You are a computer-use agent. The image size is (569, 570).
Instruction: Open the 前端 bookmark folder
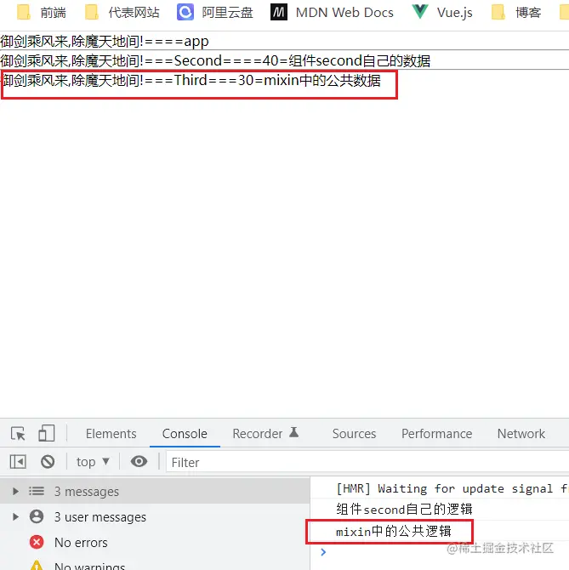point(41,13)
